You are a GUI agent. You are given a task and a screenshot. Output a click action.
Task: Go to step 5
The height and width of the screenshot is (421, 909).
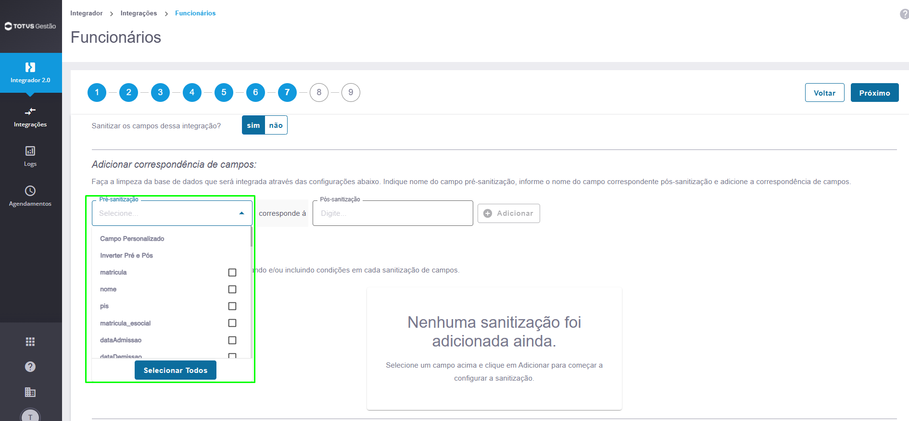point(224,92)
